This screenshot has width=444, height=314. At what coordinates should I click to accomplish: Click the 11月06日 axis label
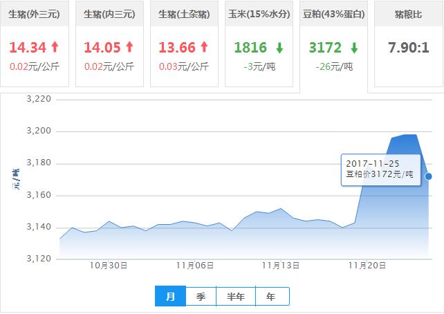pyautogui.click(x=195, y=266)
